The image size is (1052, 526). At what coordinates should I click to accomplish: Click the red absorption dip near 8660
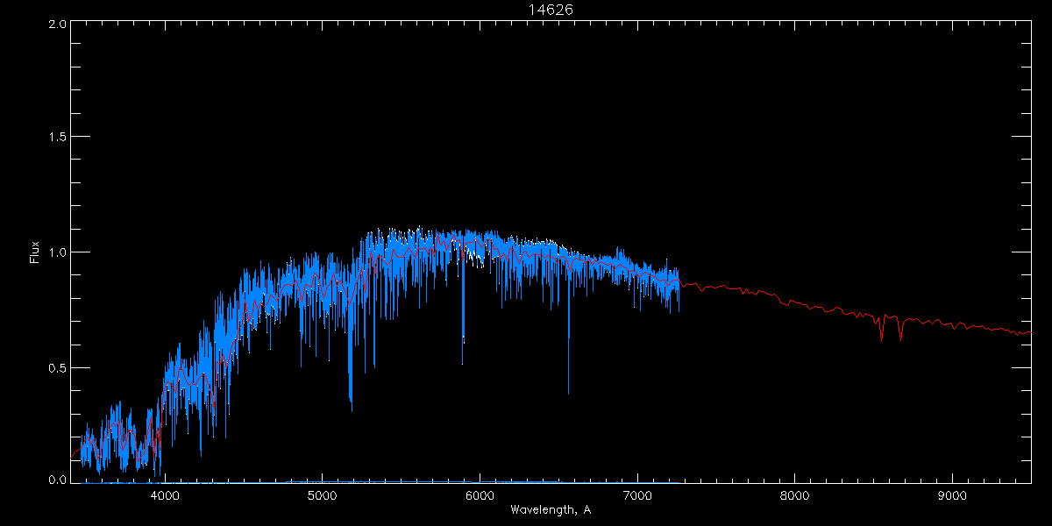pyautogui.click(x=900, y=331)
